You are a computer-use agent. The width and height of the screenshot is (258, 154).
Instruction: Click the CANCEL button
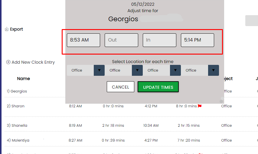point(120,87)
